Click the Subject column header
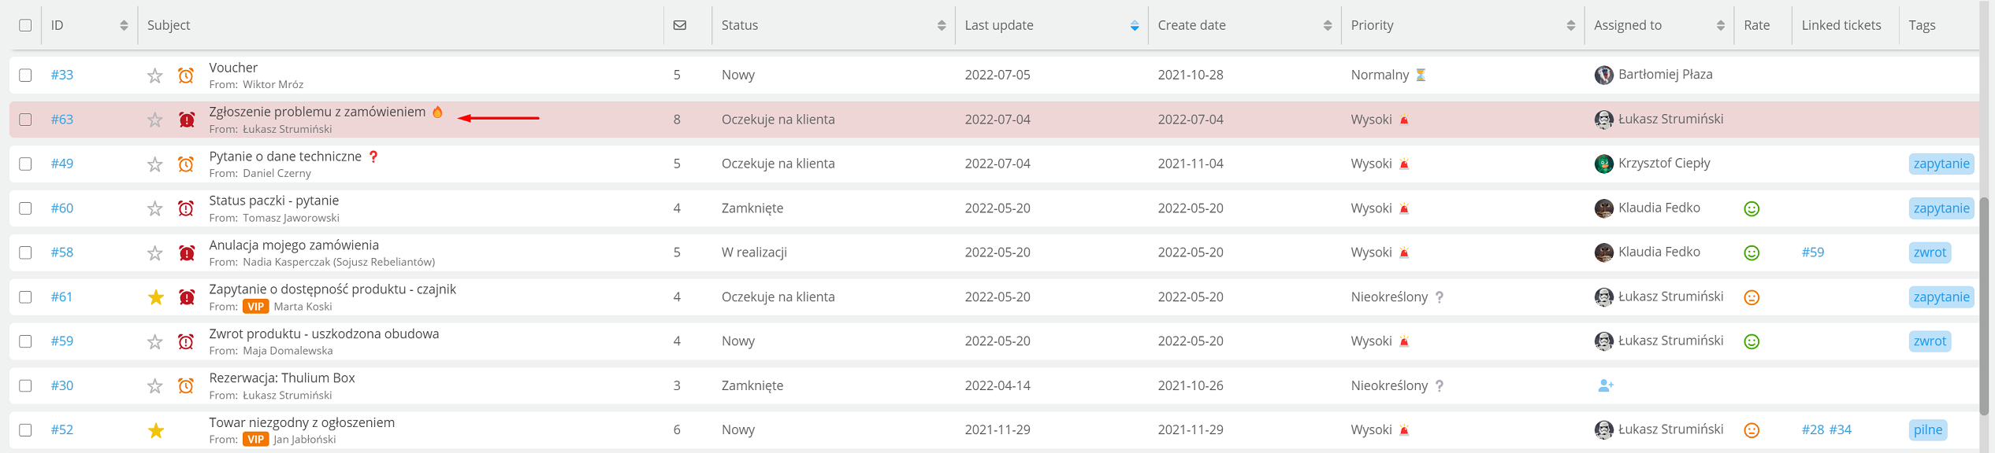The height and width of the screenshot is (453, 1995). click(169, 25)
